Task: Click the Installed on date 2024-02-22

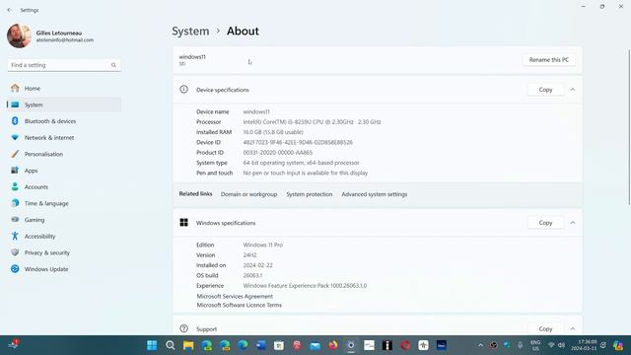Action: pyautogui.click(x=257, y=265)
